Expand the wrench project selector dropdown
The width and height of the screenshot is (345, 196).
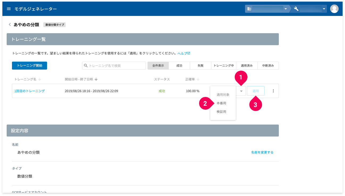[x=324, y=9]
